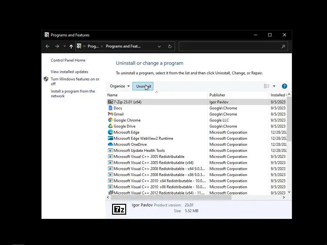Click the Gmail name text

[118, 114]
